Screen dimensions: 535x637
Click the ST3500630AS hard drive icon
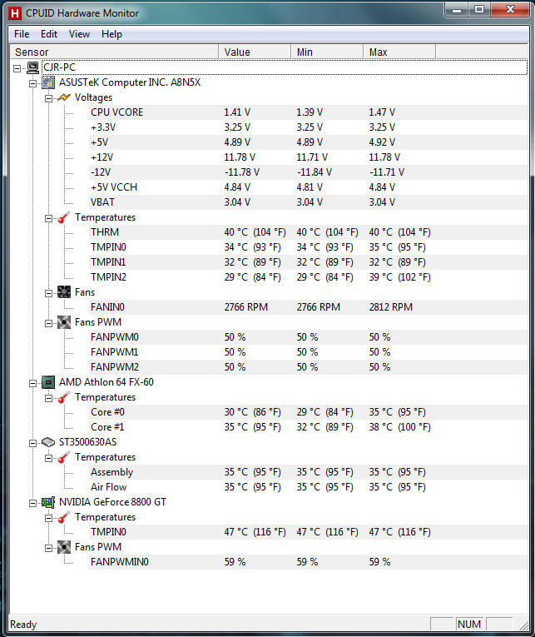pyautogui.click(x=48, y=442)
